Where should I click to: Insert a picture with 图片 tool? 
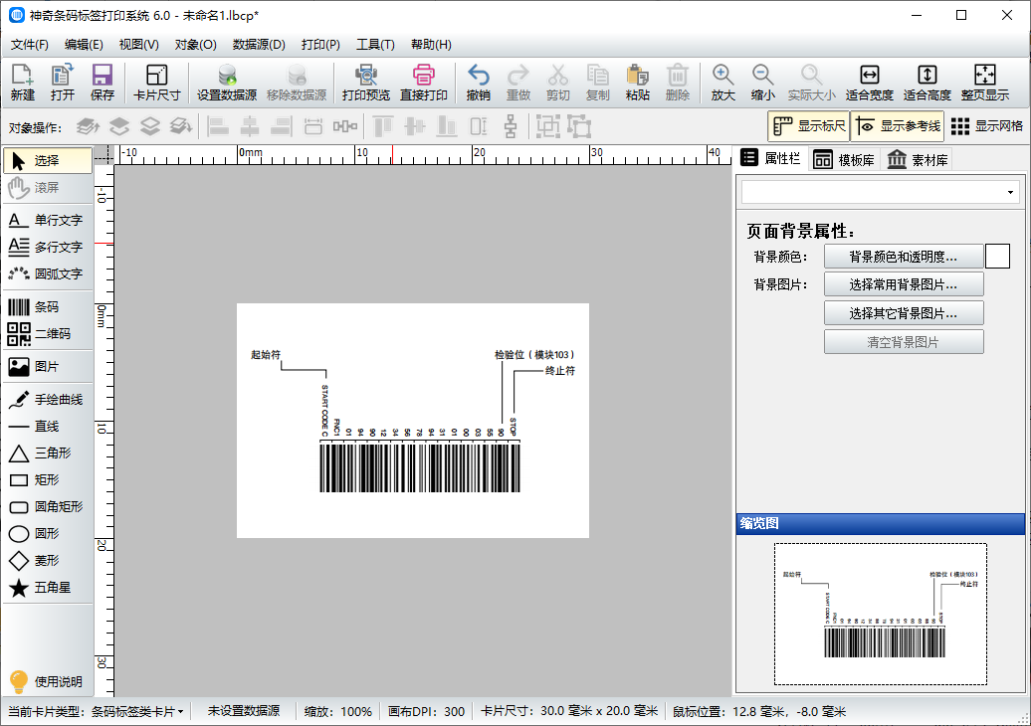(48, 367)
